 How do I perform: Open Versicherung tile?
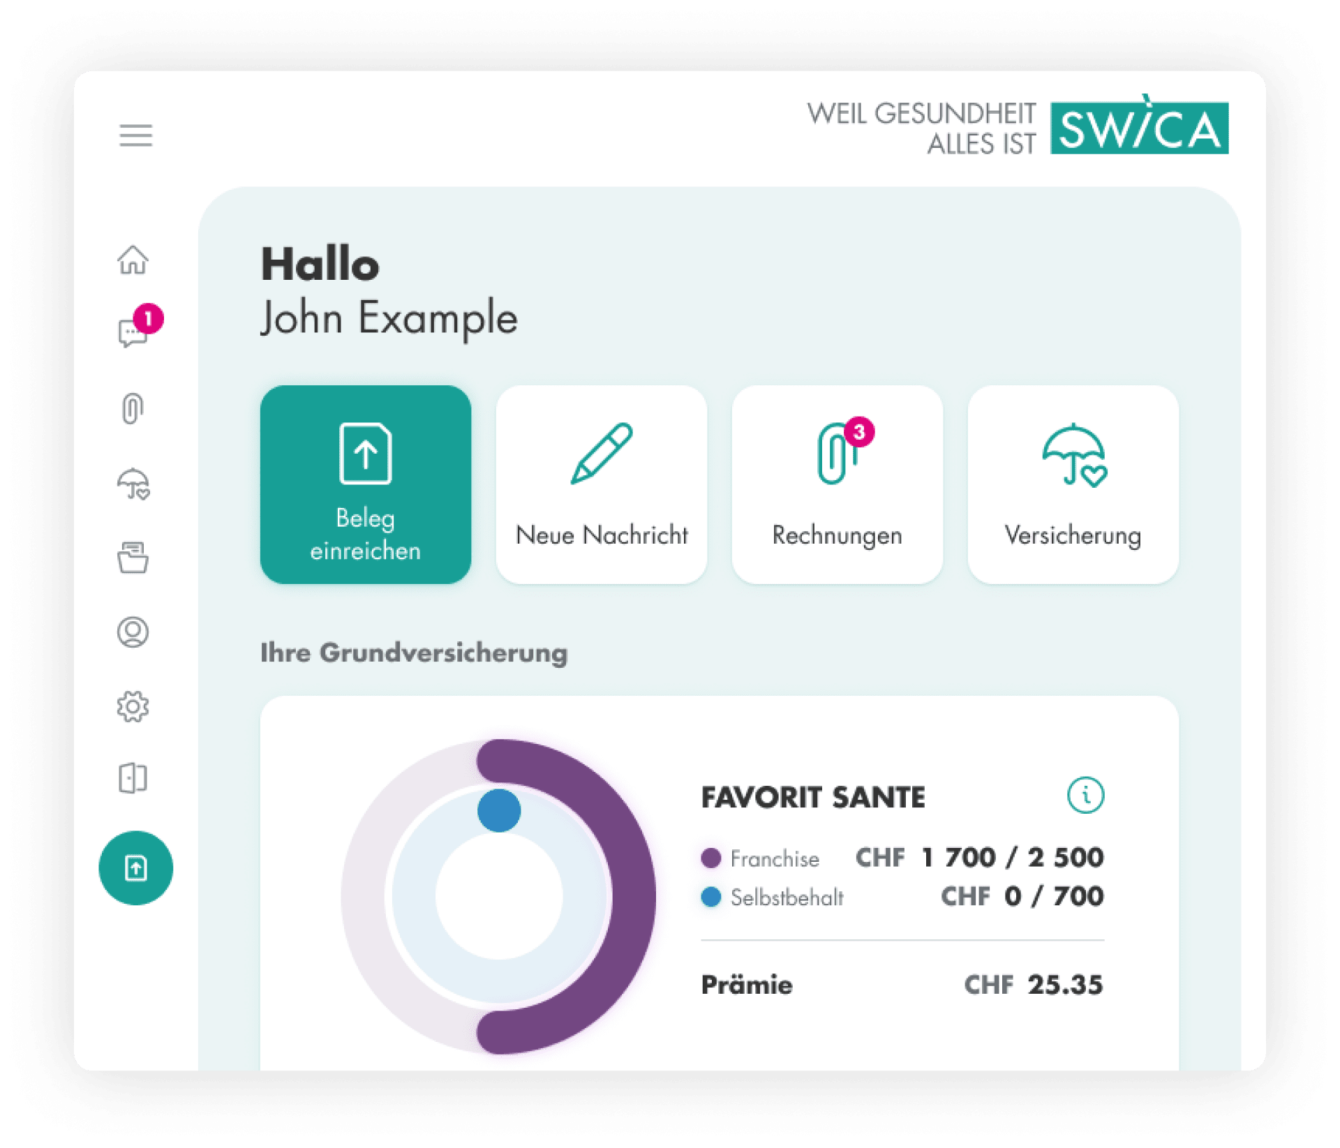point(1073,484)
